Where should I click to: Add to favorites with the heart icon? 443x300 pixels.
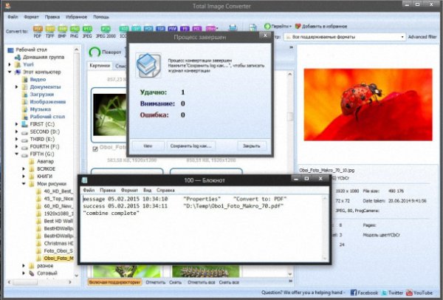coord(298,27)
